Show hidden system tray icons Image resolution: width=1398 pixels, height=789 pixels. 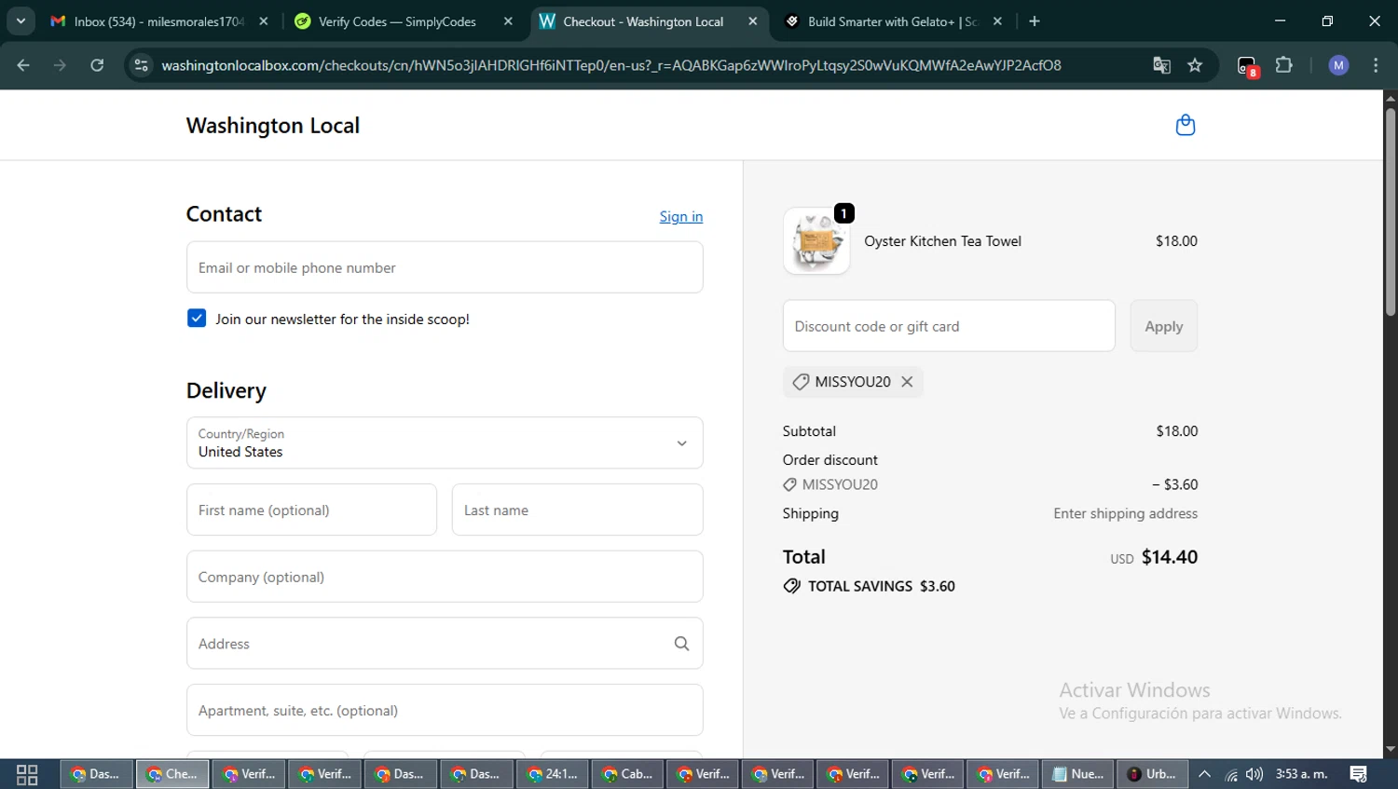1204,774
